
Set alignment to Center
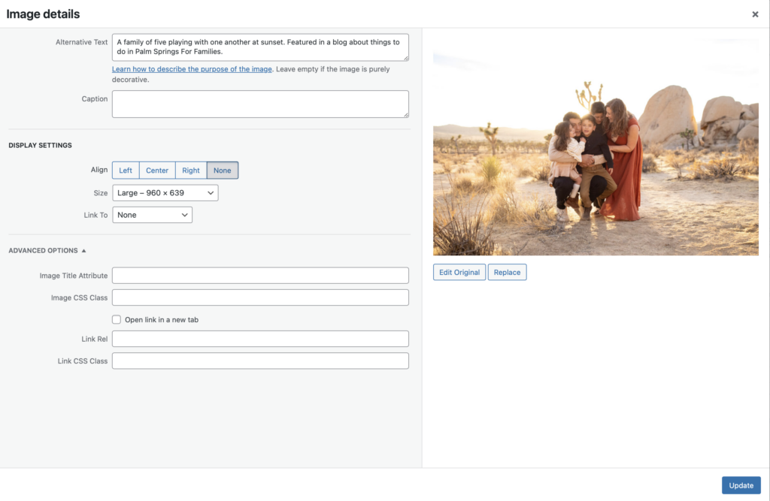coord(157,171)
